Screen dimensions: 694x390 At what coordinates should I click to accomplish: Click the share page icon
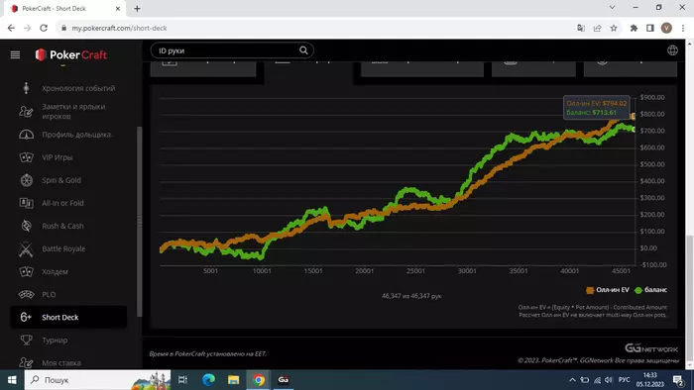pyautogui.click(x=597, y=28)
